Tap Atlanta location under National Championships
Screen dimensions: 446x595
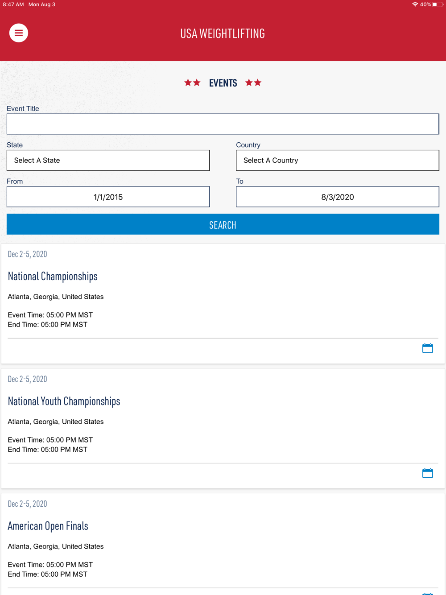click(x=56, y=297)
